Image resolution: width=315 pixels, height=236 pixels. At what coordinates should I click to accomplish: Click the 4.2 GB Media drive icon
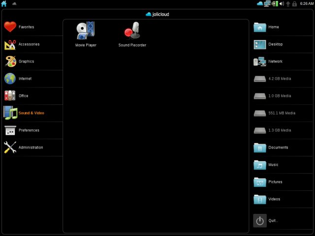[x=260, y=79]
